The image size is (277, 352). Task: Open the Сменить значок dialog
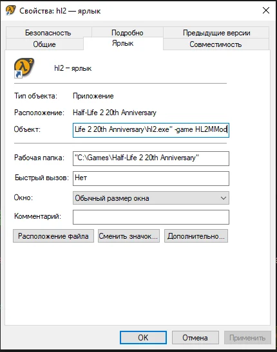[129, 236]
